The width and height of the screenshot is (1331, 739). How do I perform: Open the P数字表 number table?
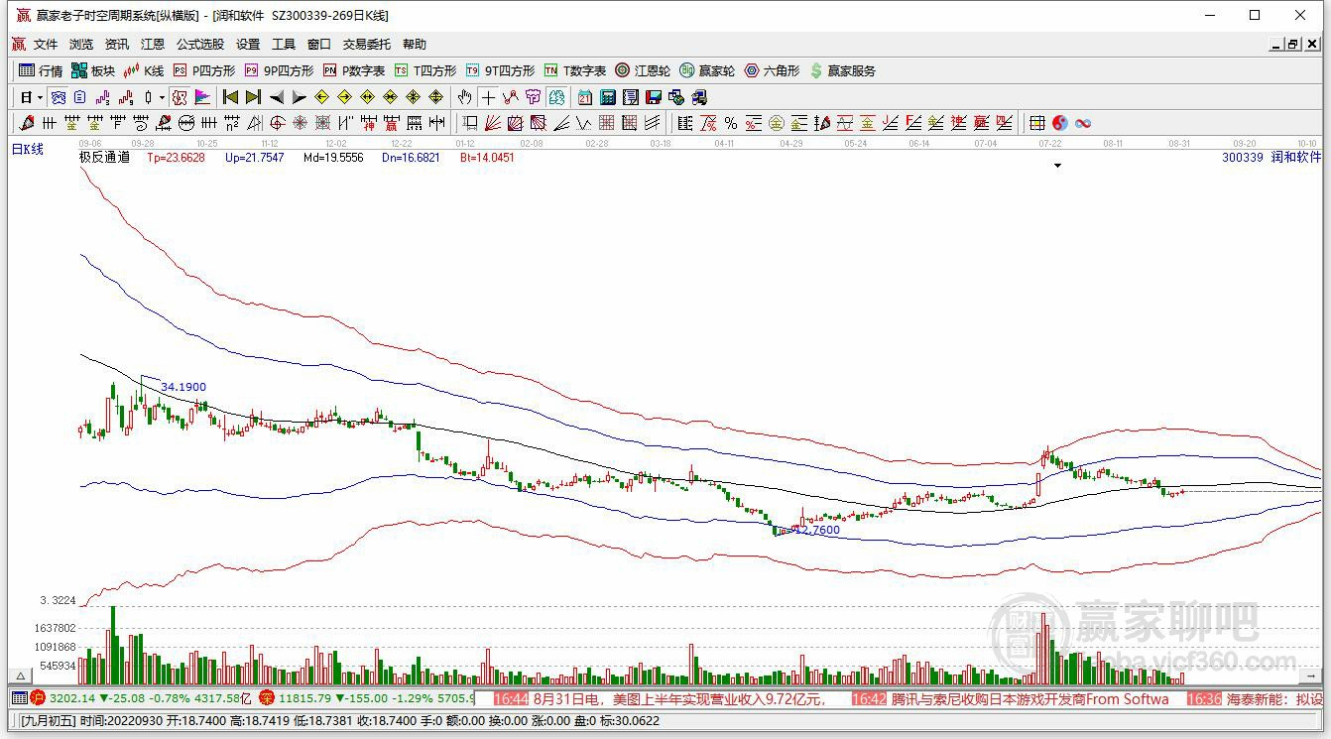click(x=354, y=70)
